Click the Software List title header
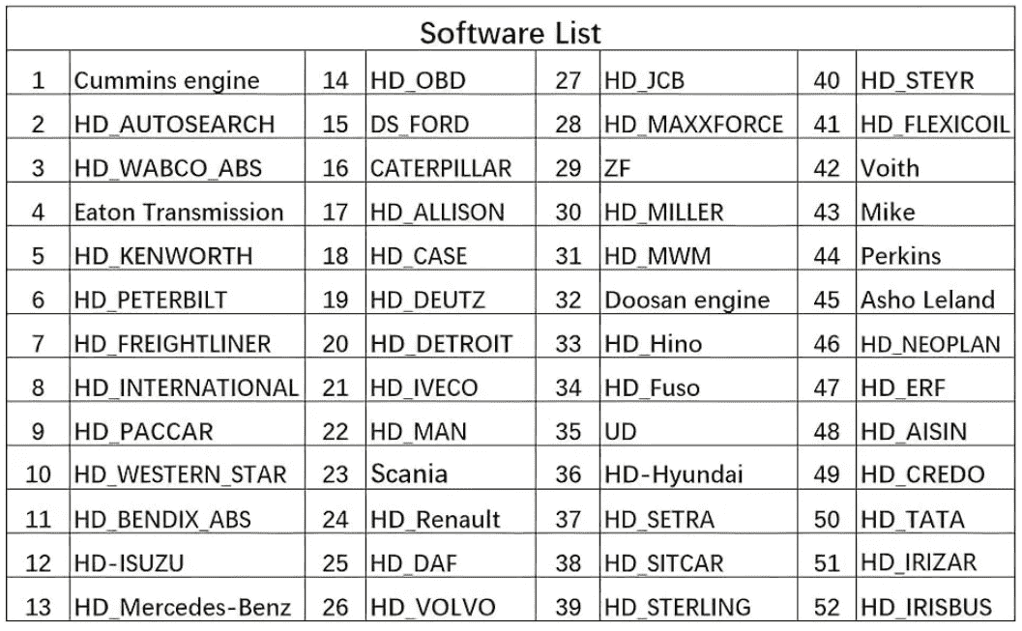This screenshot has height=631, width=1022. click(x=511, y=33)
